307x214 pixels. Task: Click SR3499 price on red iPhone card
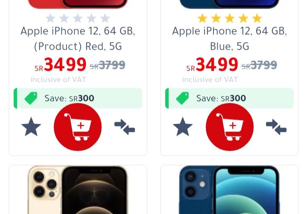coord(61,65)
